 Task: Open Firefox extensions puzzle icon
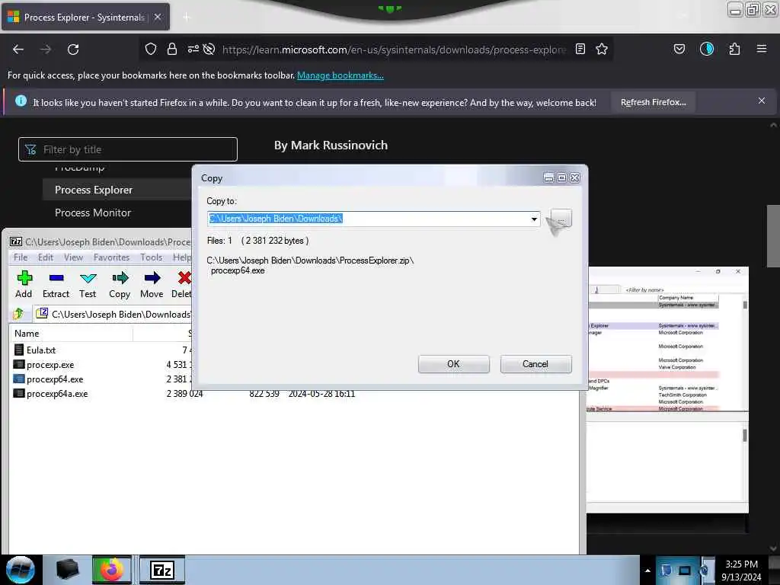click(734, 49)
